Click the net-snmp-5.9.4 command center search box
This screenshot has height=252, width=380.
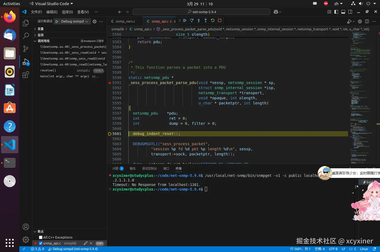point(201,12)
